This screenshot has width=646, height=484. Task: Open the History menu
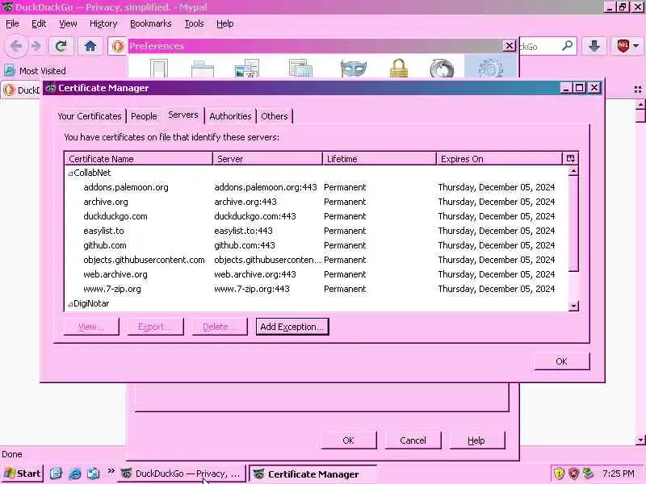[x=103, y=24]
